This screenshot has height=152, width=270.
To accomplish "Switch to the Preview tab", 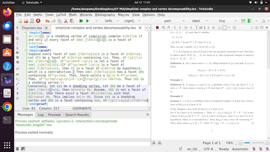I will point(54,115).
